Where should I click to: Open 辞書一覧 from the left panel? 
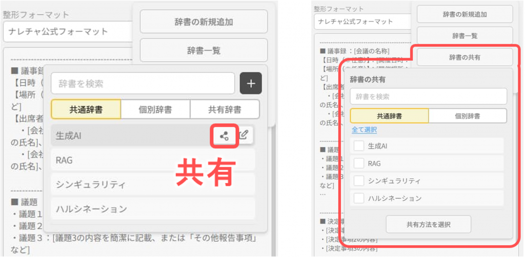(204, 50)
